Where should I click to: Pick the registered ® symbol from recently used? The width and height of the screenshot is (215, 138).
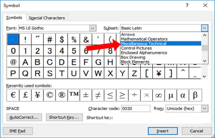pos(62,95)
